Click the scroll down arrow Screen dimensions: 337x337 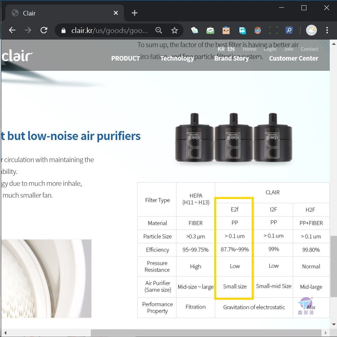pyautogui.click(x=334, y=324)
